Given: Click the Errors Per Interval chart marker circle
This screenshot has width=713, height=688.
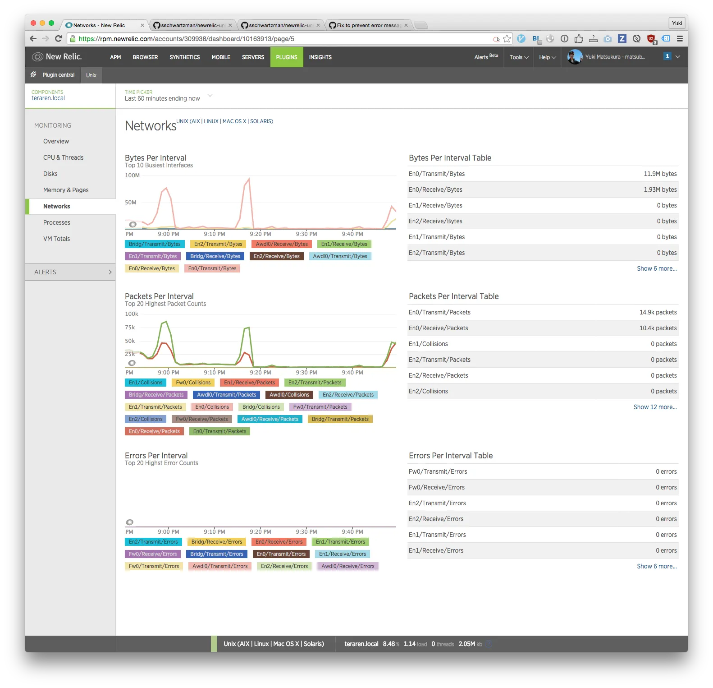Looking at the screenshot, I should (130, 522).
